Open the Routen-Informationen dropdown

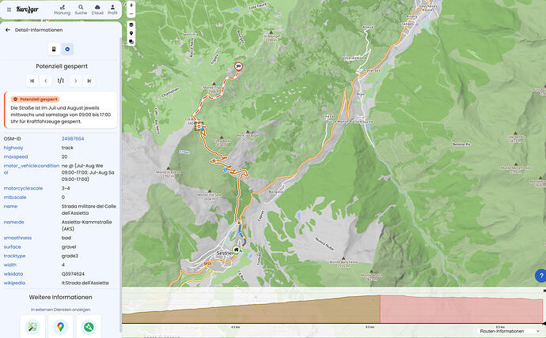tap(510, 332)
